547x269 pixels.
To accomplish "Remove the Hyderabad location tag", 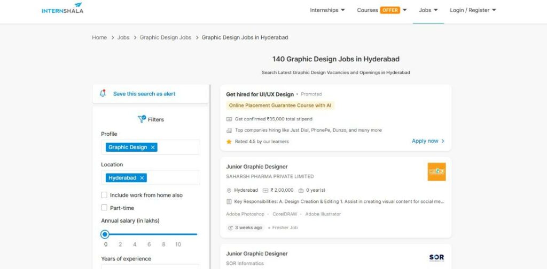I will (x=142, y=178).
